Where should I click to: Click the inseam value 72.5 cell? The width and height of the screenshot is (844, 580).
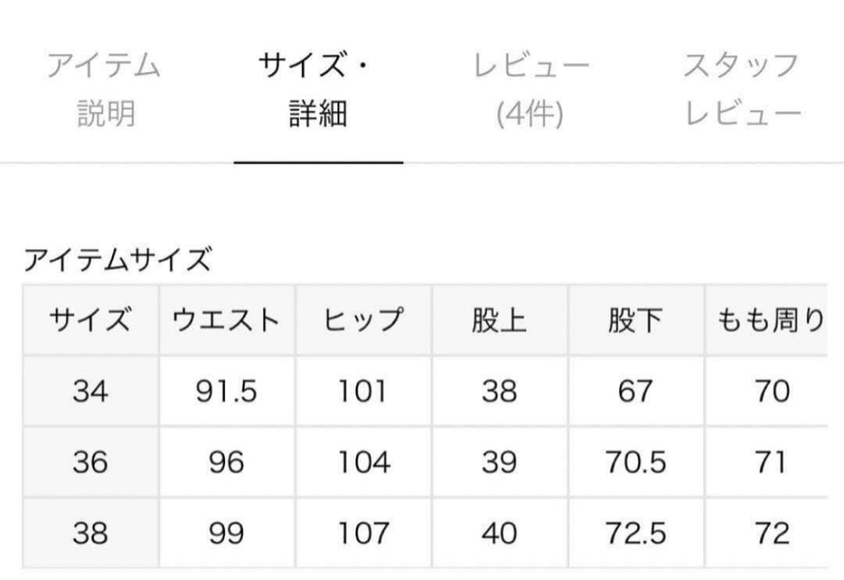tap(637, 533)
